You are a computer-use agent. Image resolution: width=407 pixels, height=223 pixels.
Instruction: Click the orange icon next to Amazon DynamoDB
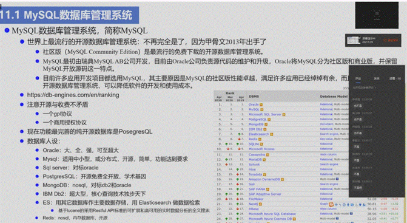click(x=283, y=179)
